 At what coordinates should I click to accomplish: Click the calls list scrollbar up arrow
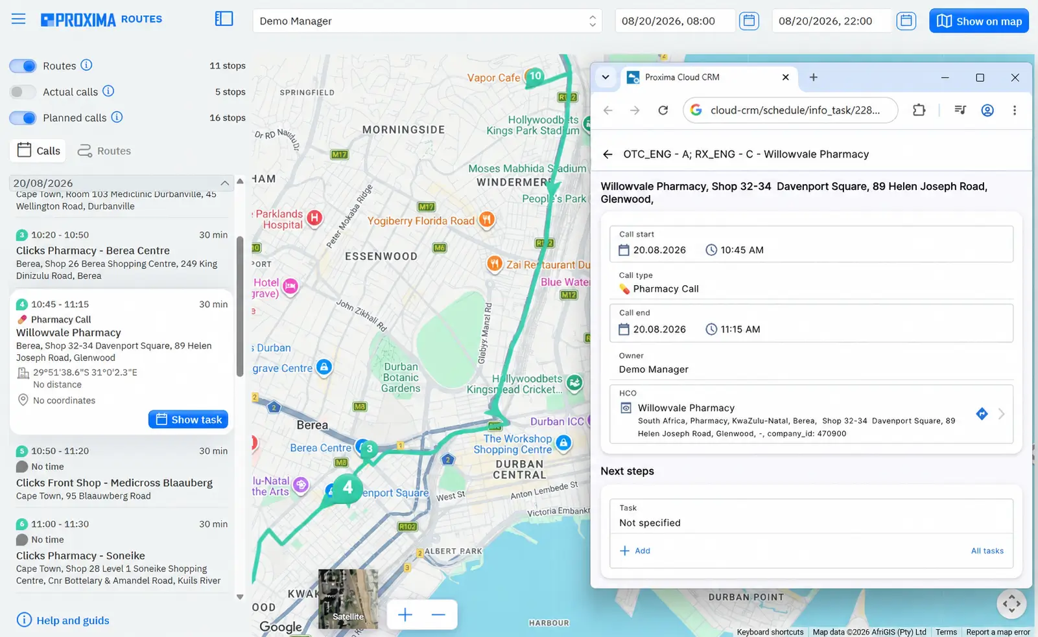point(240,181)
